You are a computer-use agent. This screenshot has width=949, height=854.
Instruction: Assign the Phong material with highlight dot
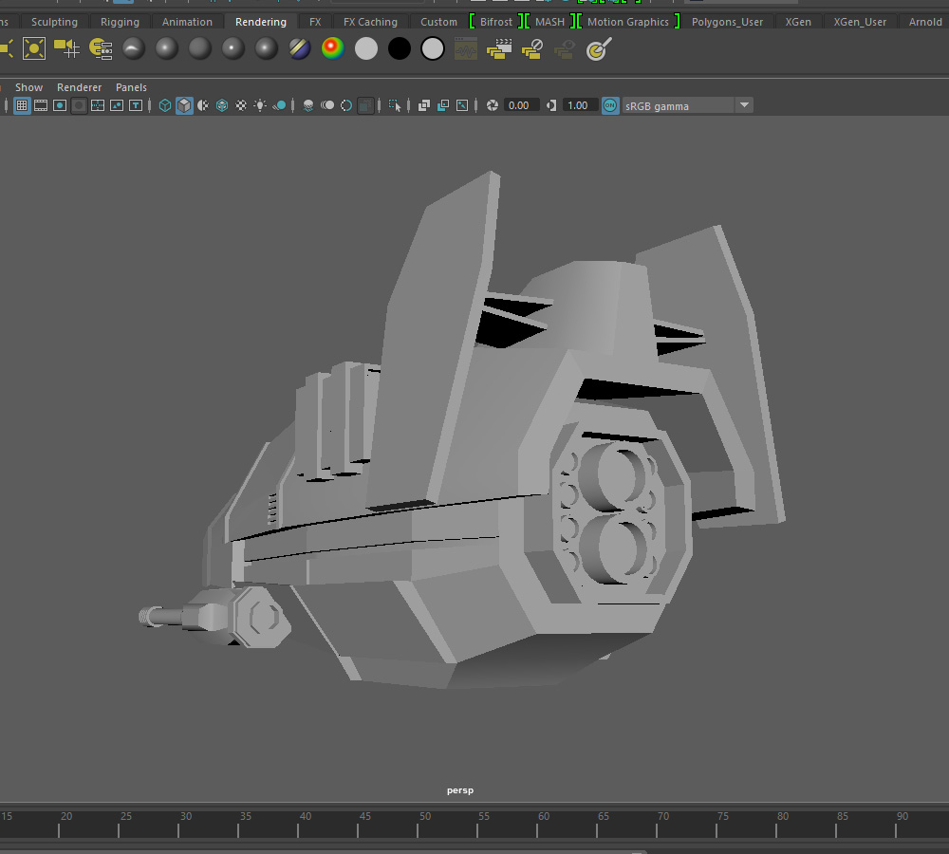coord(233,48)
